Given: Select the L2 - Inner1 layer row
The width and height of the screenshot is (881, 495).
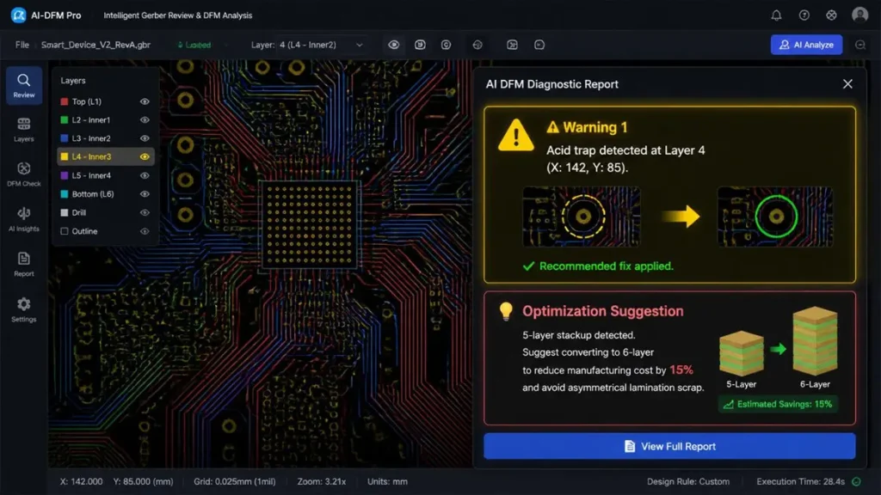Looking at the screenshot, I should click(x=105, y=120).
